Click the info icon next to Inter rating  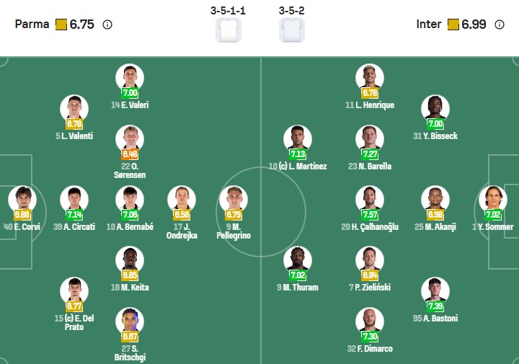[x=500, y=25]
